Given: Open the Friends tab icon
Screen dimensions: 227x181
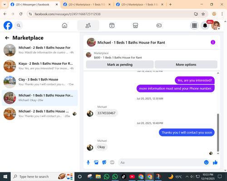Looking at the screenshot, I should (88, 25).
